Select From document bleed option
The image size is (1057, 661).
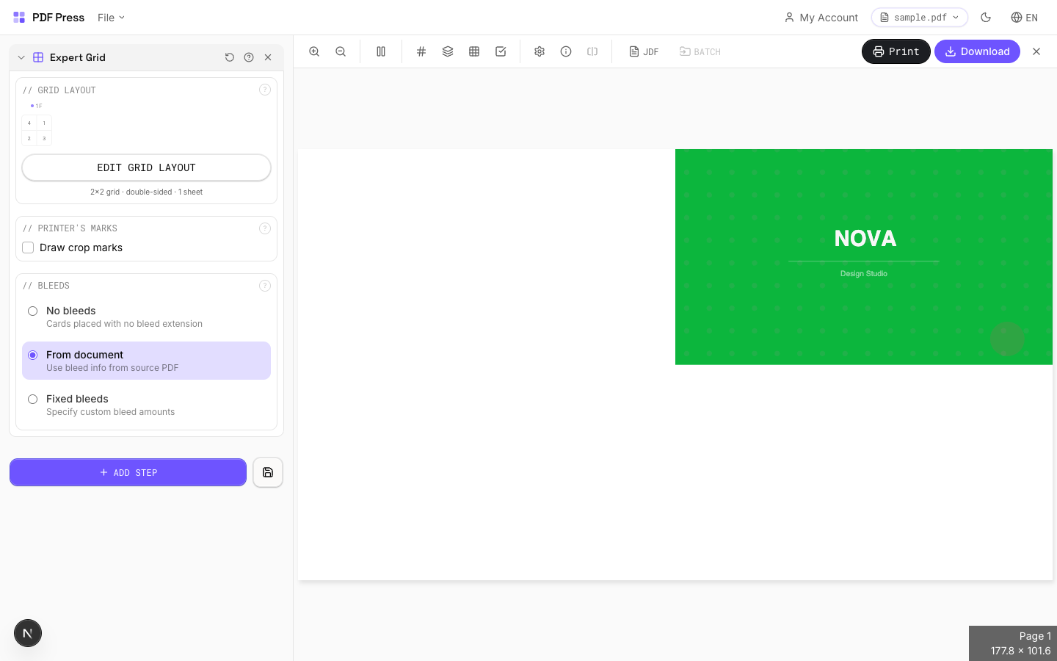146,361
